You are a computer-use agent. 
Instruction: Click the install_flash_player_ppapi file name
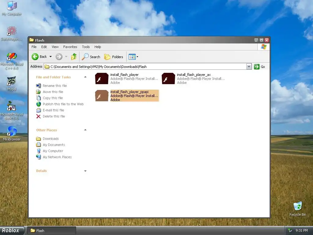(129, 92)
